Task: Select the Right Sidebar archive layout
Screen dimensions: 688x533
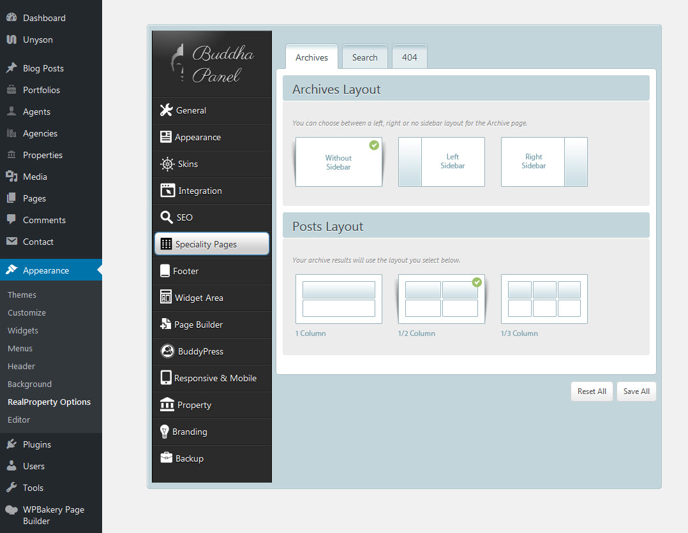Action: pyautogui.click(x=544, y=162)
